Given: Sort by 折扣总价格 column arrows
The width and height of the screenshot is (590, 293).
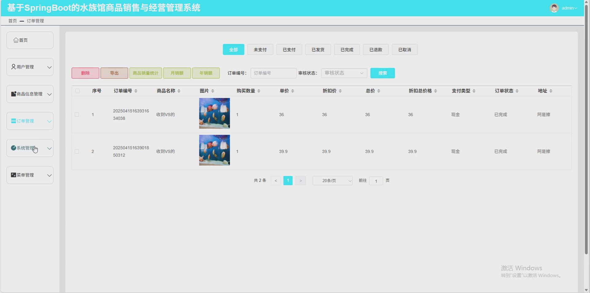Looking at the screenshot, I should (435, 91).
